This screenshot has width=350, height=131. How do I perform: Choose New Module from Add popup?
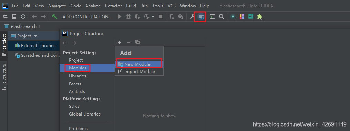(x=139, y=64)
